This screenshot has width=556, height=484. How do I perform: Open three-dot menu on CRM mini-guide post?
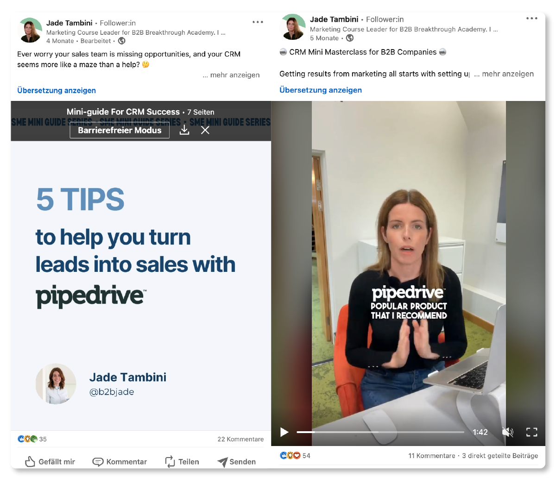258,22
